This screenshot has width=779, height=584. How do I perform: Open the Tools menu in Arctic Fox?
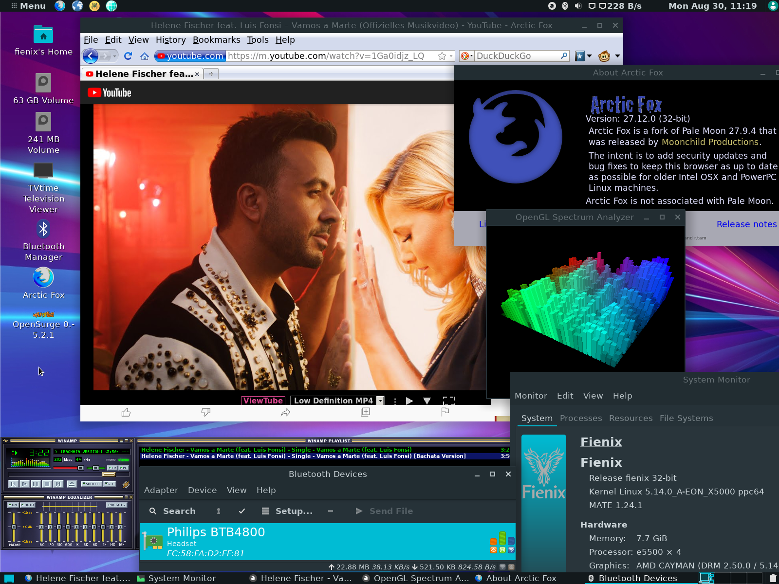click(258, 40)
